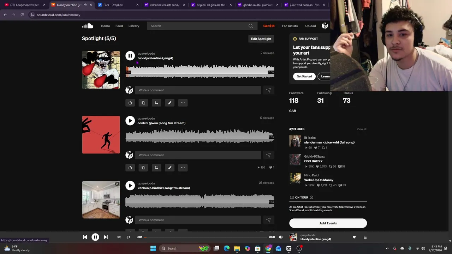Click the Edit Spotlight button
This screenshot has height=254, width=452.
pyautogui.click(x=261, y=39)
